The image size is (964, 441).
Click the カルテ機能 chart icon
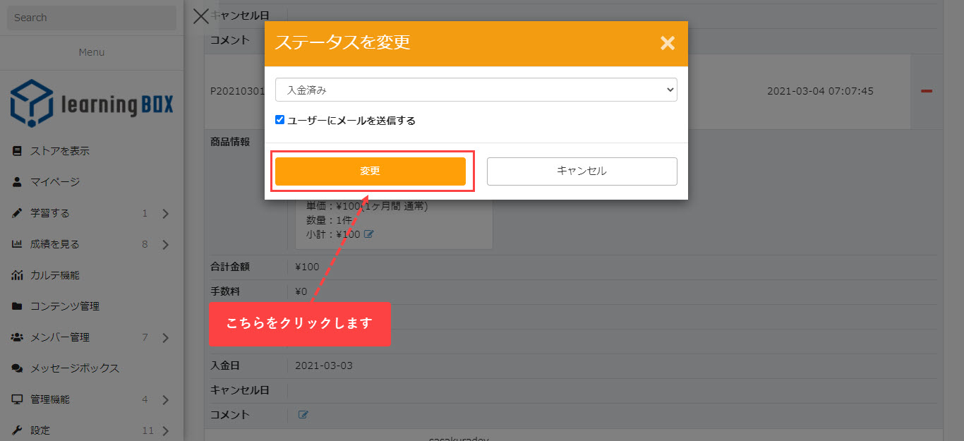(x=18, y=275)
